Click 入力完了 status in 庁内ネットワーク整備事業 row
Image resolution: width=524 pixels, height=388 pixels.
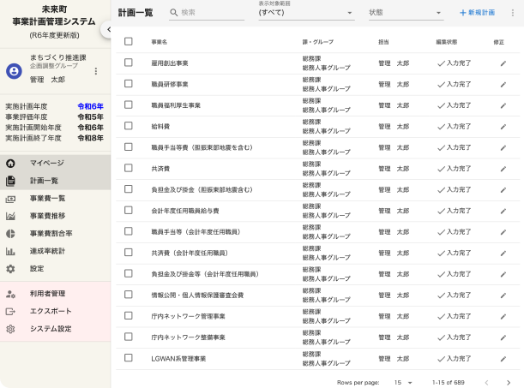[x=455, y=337]
